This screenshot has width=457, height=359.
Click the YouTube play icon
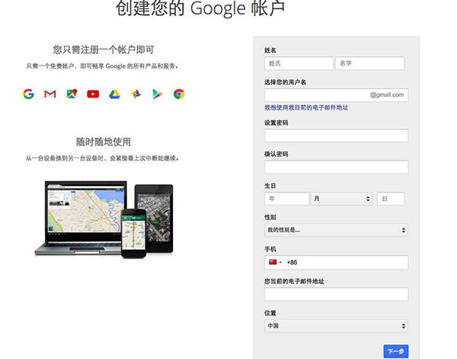[93, 94]
